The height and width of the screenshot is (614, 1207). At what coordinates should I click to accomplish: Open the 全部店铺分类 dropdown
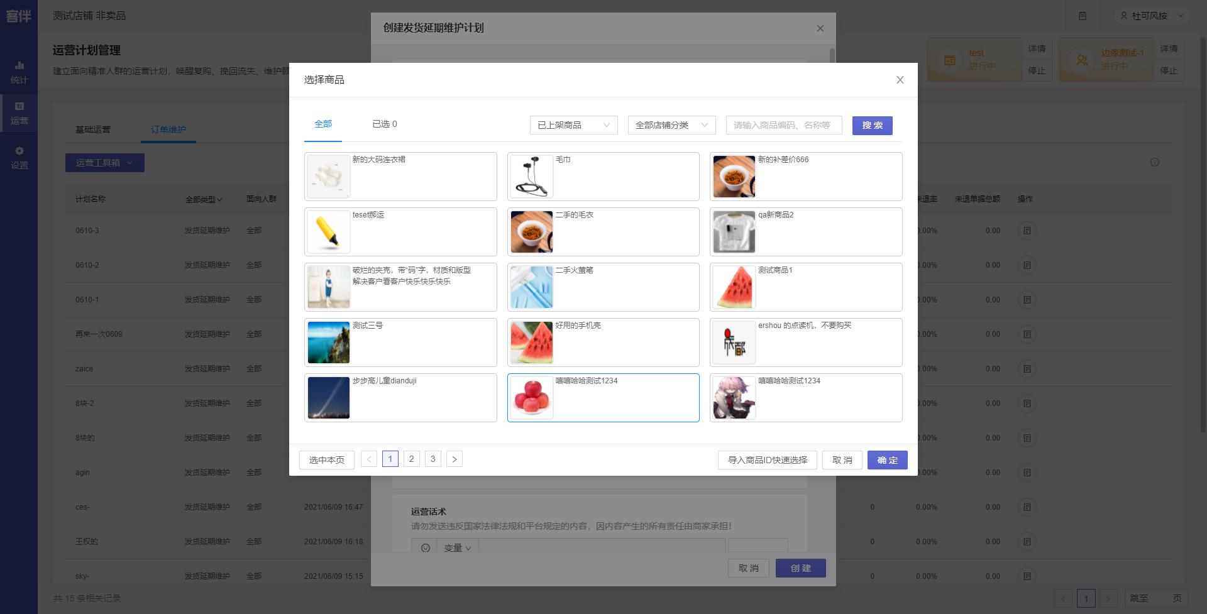[x=671, y=125]
